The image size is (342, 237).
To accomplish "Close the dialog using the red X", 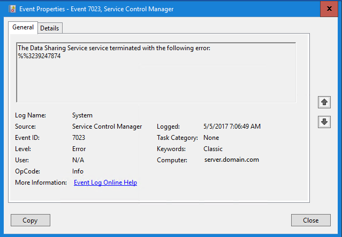I will pos(329,9).
